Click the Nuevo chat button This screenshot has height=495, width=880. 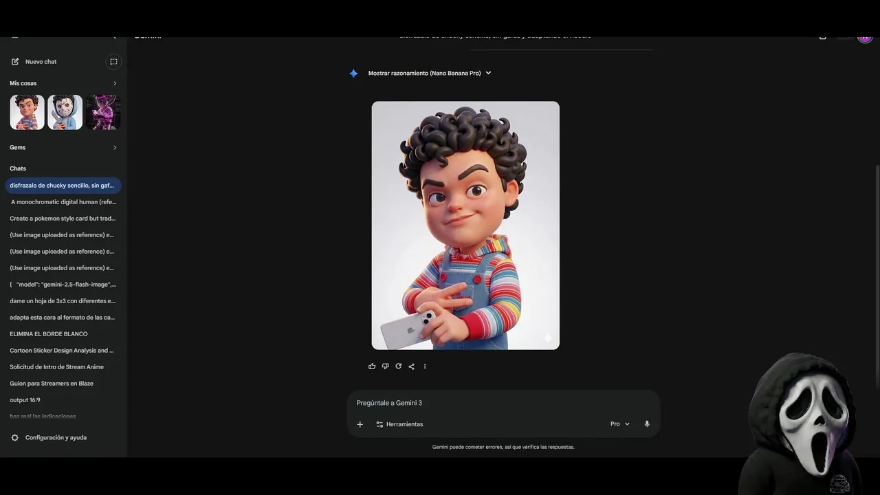point(34,62)
